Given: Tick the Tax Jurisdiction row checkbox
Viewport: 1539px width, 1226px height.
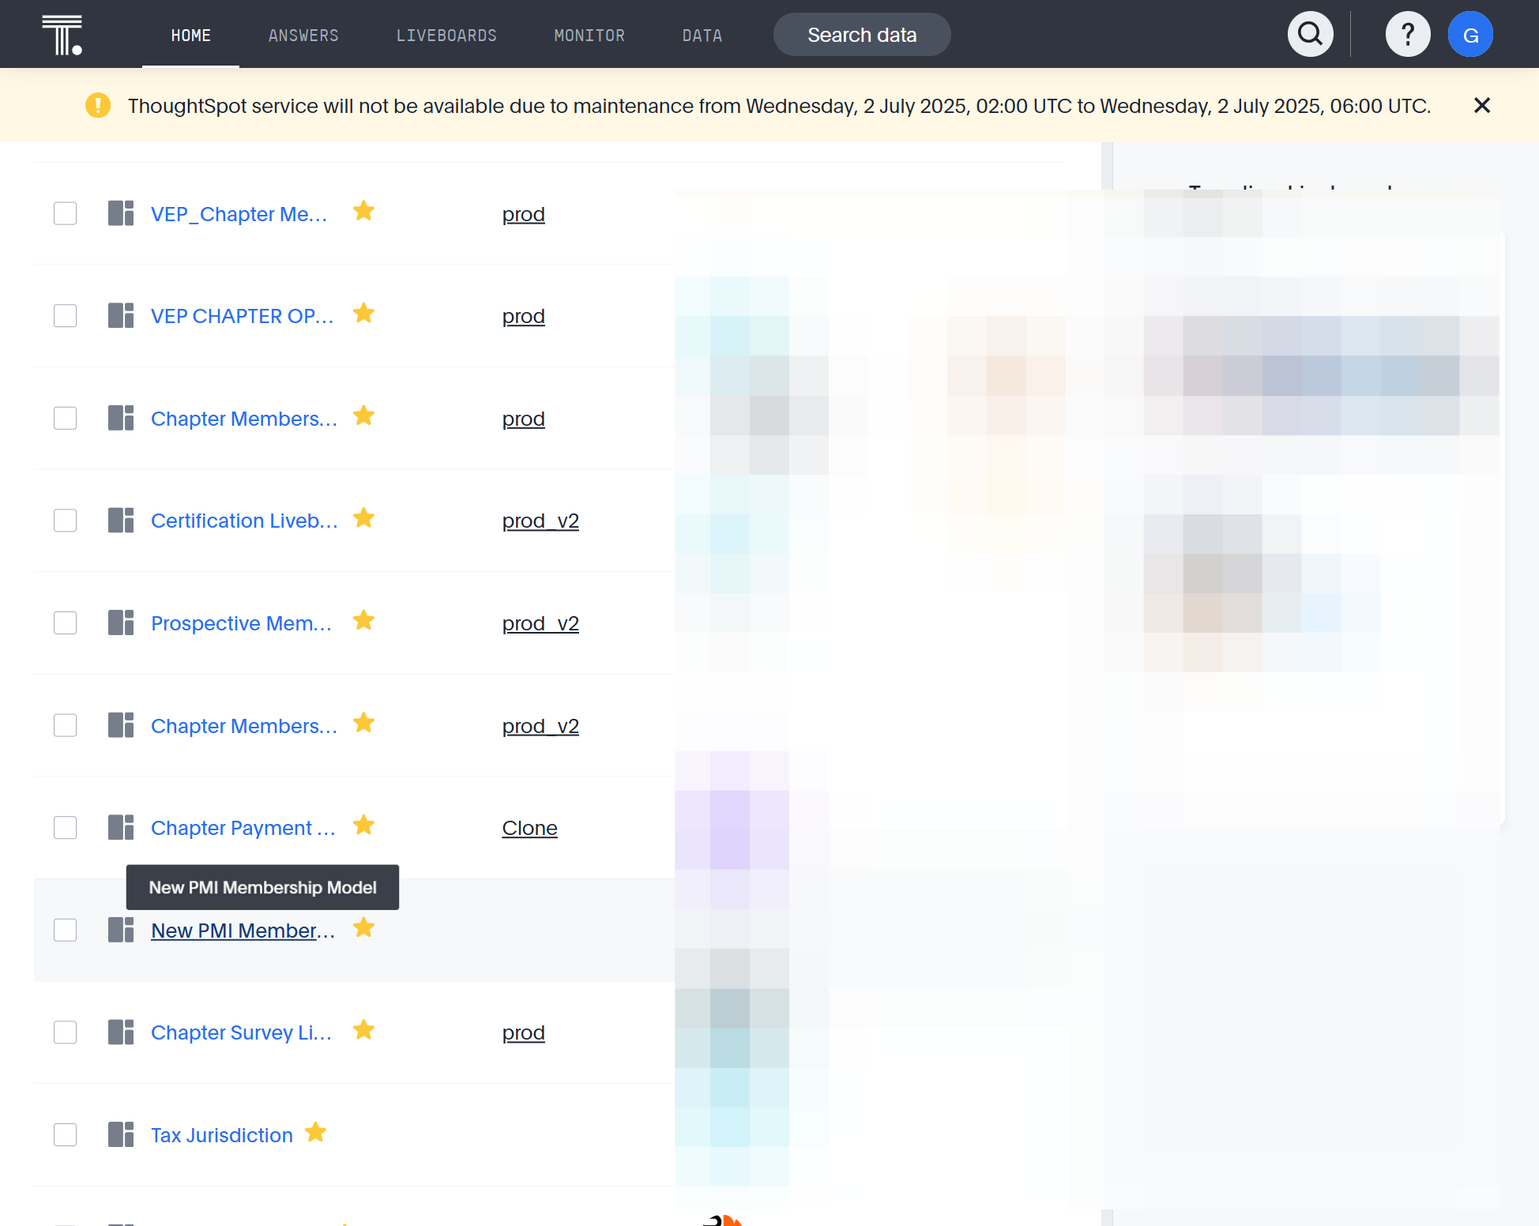Looking at the screenshot, I should point(65,1135).
